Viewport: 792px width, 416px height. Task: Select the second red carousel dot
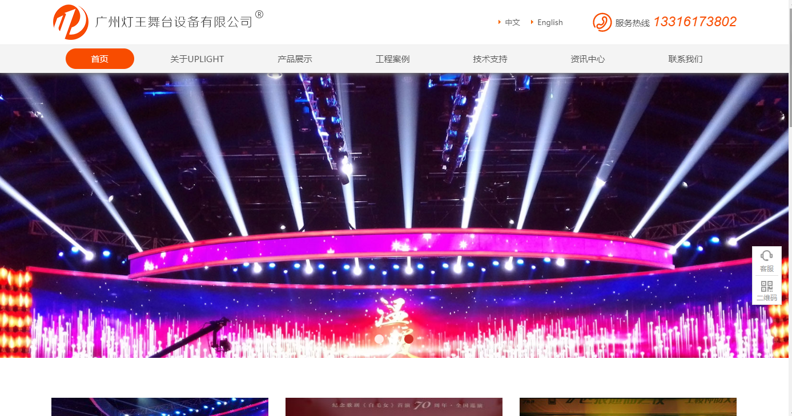point(409,339)
